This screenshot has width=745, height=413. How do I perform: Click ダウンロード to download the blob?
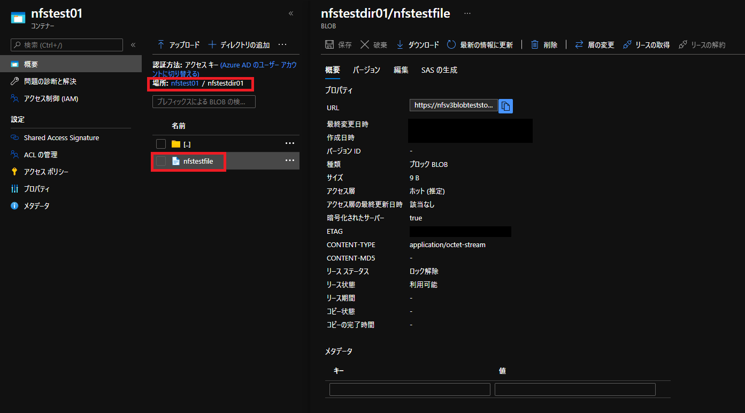(418, 45)
